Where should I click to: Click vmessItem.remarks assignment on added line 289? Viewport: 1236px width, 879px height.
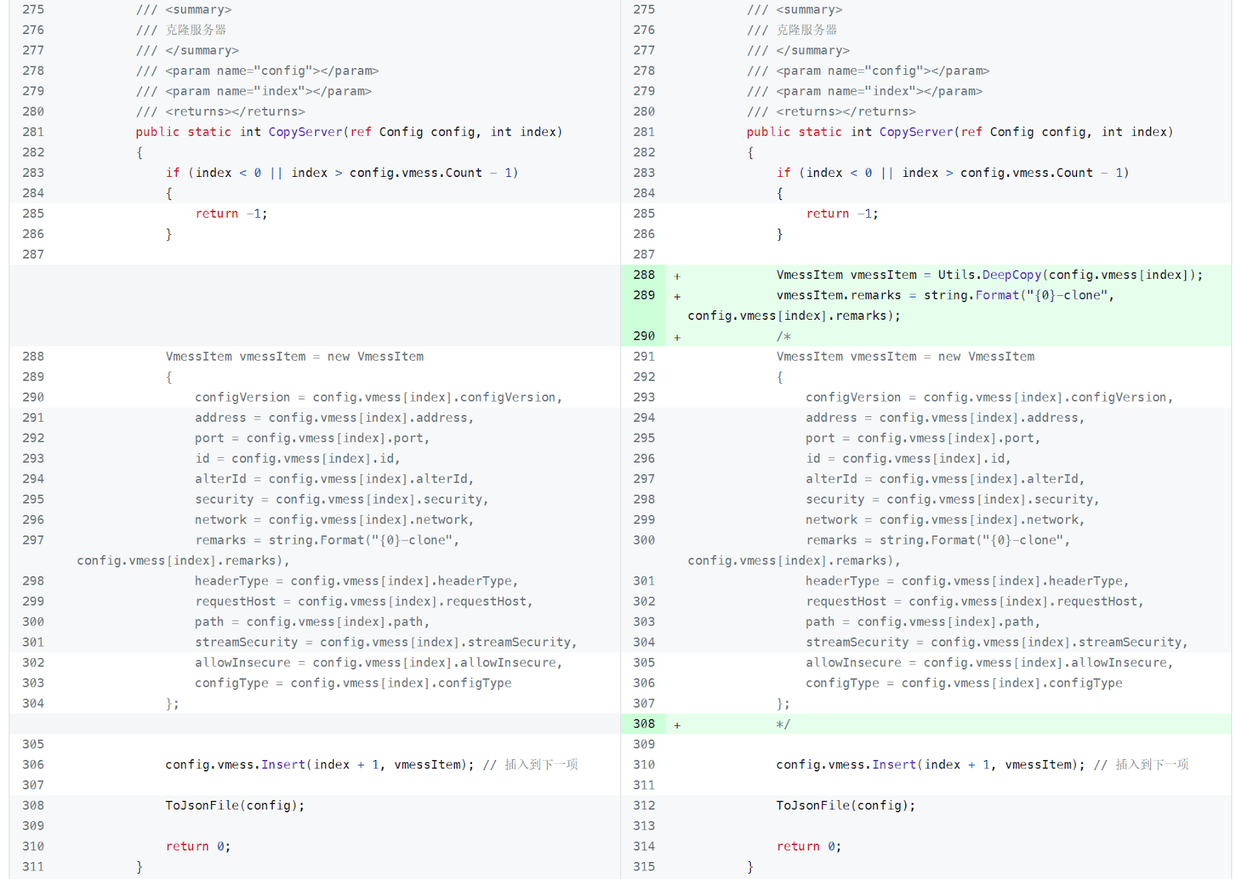click(x=838, y=295)
